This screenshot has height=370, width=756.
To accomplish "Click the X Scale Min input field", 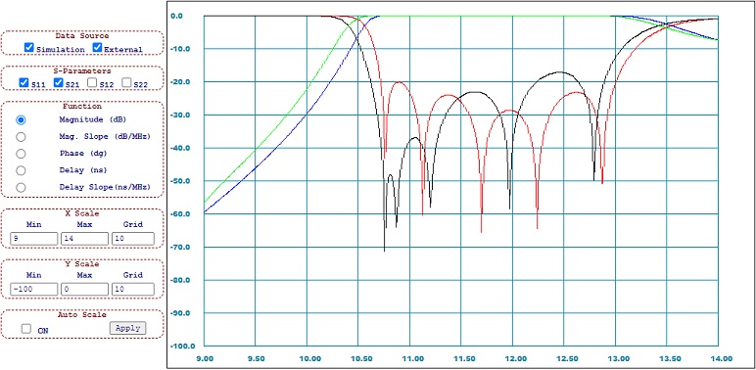I will click(33, 239).
